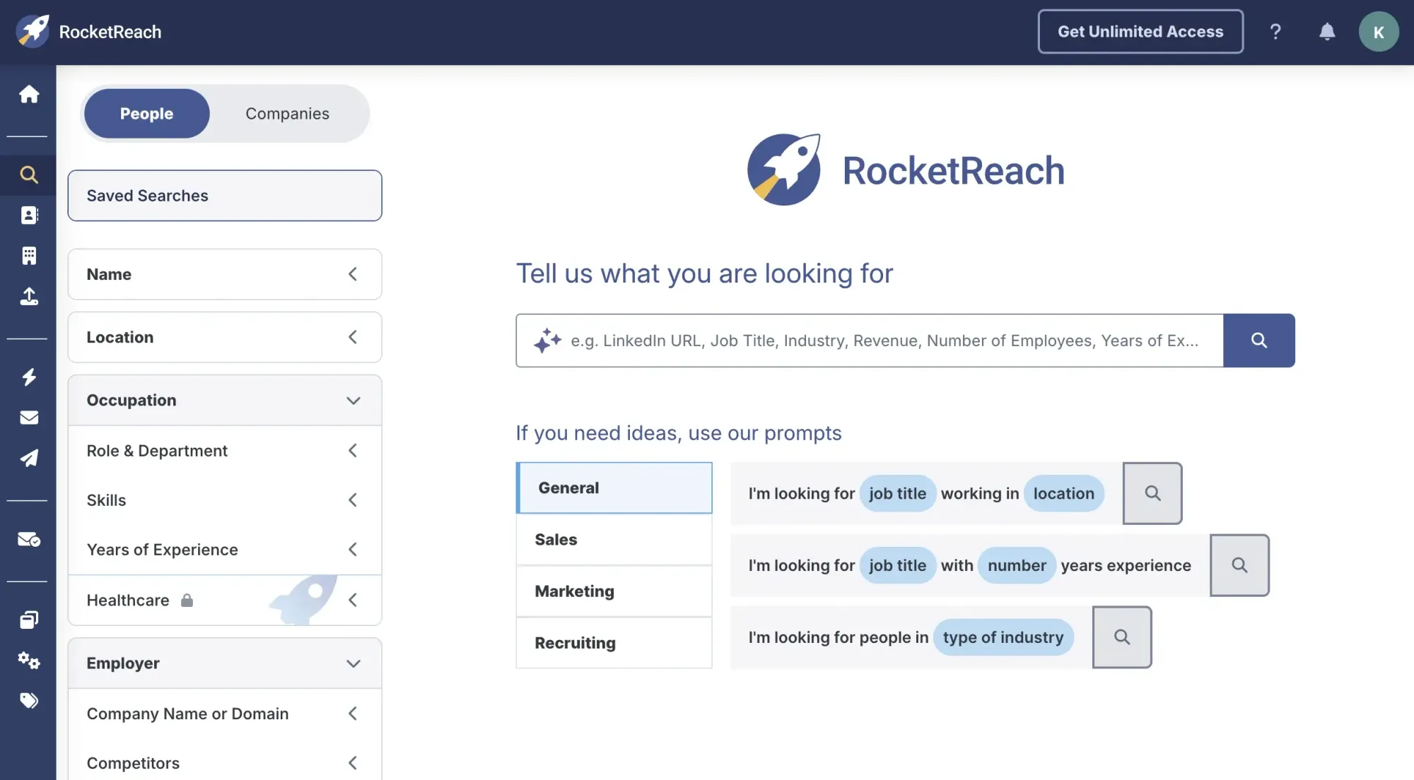Open the notifications bell
This screenshot has height=780, width=1414.
click(x=1327, y=31)
